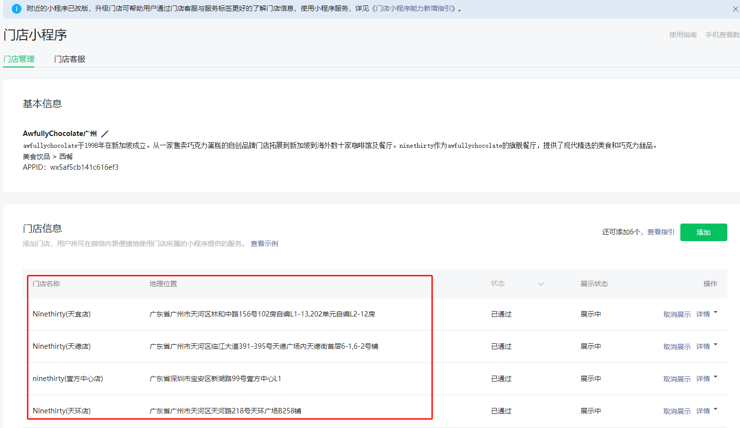Click the blue info icon in the notice banner
Viewport: 740px width, 428px height.
click(x=16, y=9)
